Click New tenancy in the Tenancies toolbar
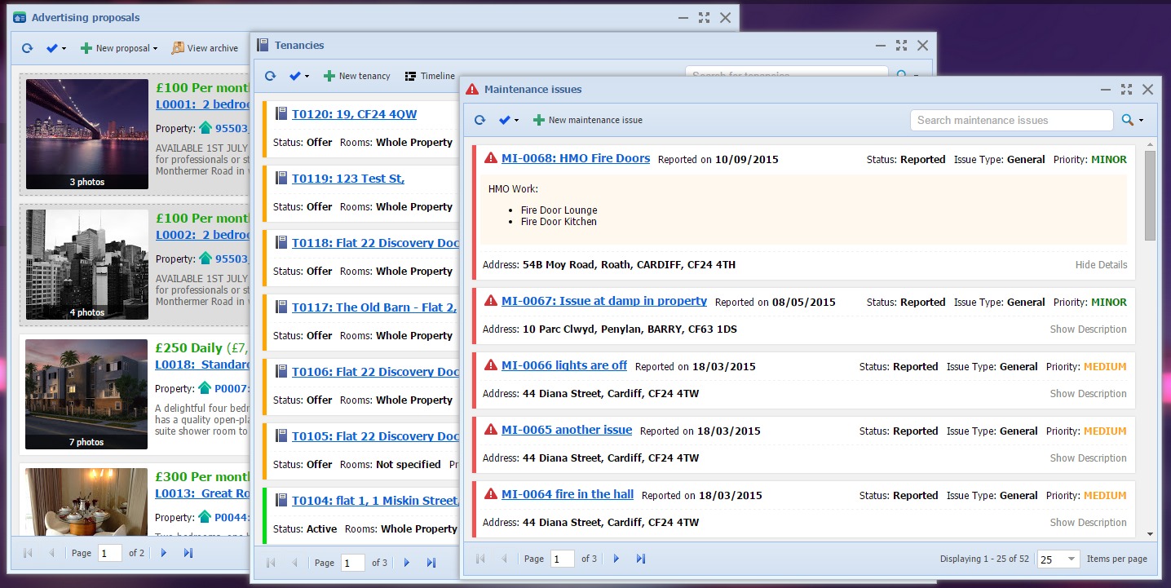 357,77
